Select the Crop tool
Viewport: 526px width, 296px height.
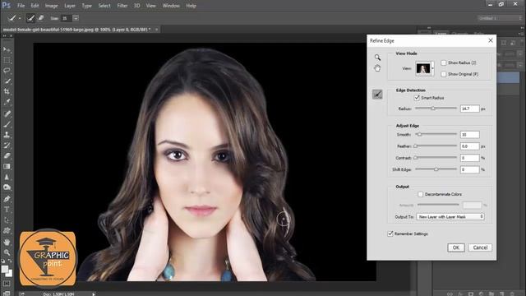click(7, 91)
